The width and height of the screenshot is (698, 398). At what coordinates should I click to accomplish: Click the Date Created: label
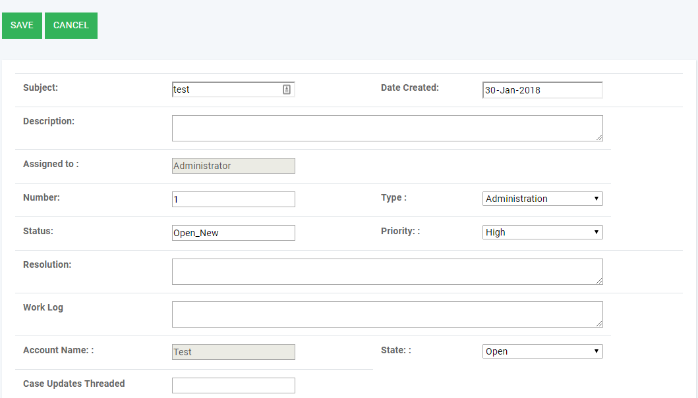coord(409,87)
